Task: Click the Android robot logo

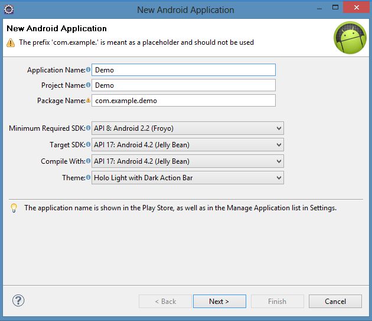Action: click(x=350, y=38)
